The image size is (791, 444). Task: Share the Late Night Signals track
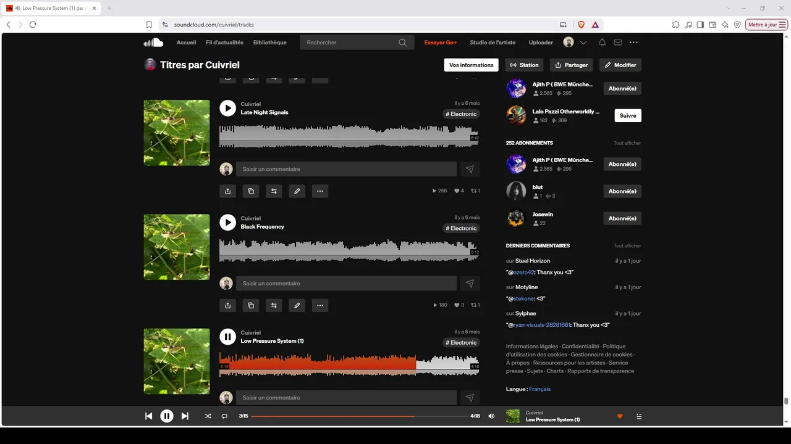coord(228,191)
